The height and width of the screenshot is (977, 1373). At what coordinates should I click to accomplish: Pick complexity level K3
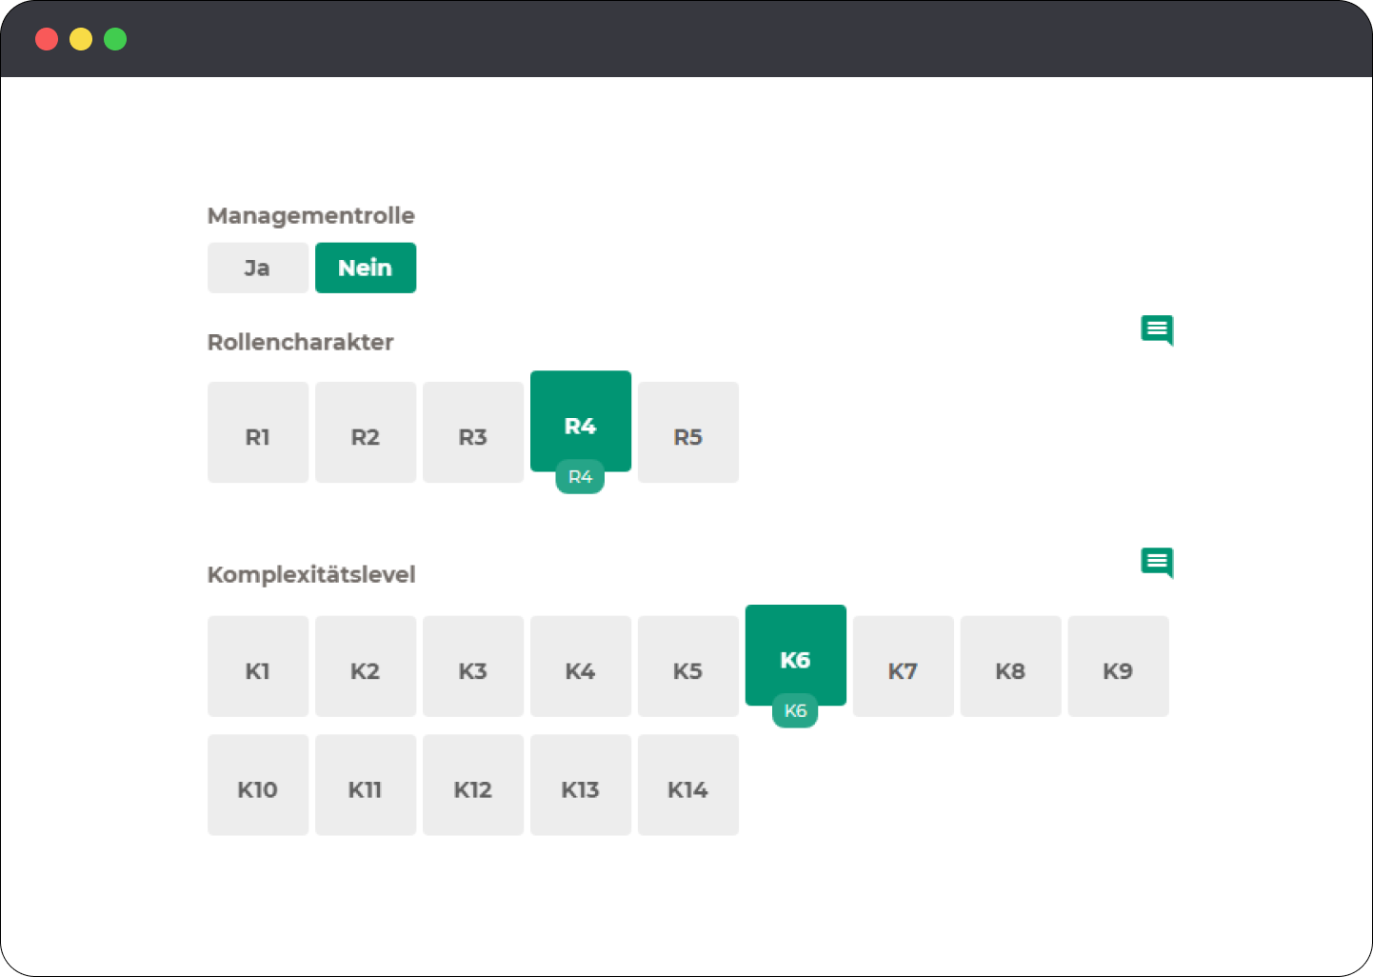tap(473, 666)
